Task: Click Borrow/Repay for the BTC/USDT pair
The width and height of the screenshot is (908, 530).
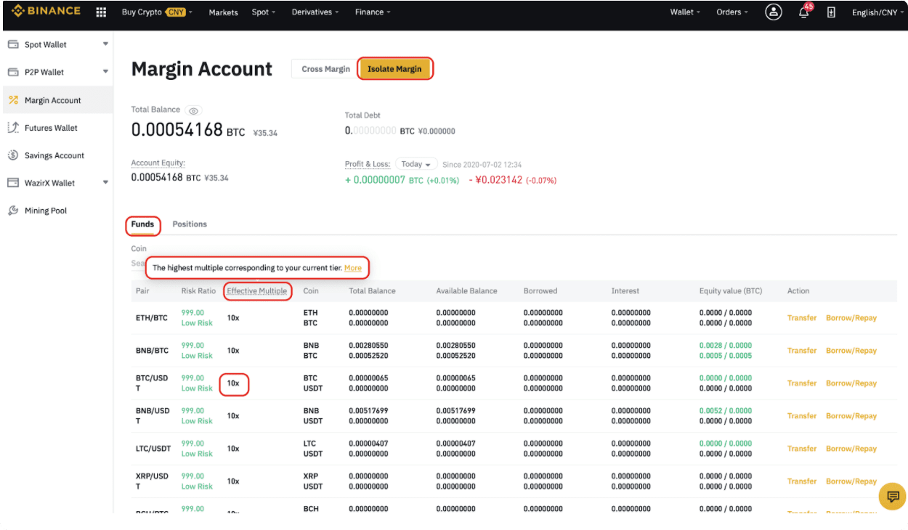Action: (851, 383)
